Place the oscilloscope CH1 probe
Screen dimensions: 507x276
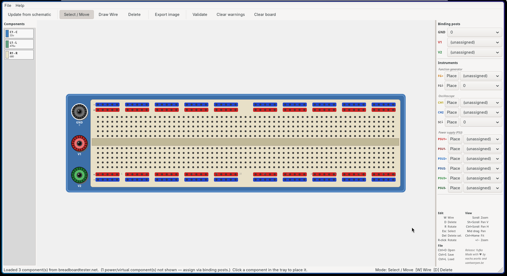pos(452,103)
